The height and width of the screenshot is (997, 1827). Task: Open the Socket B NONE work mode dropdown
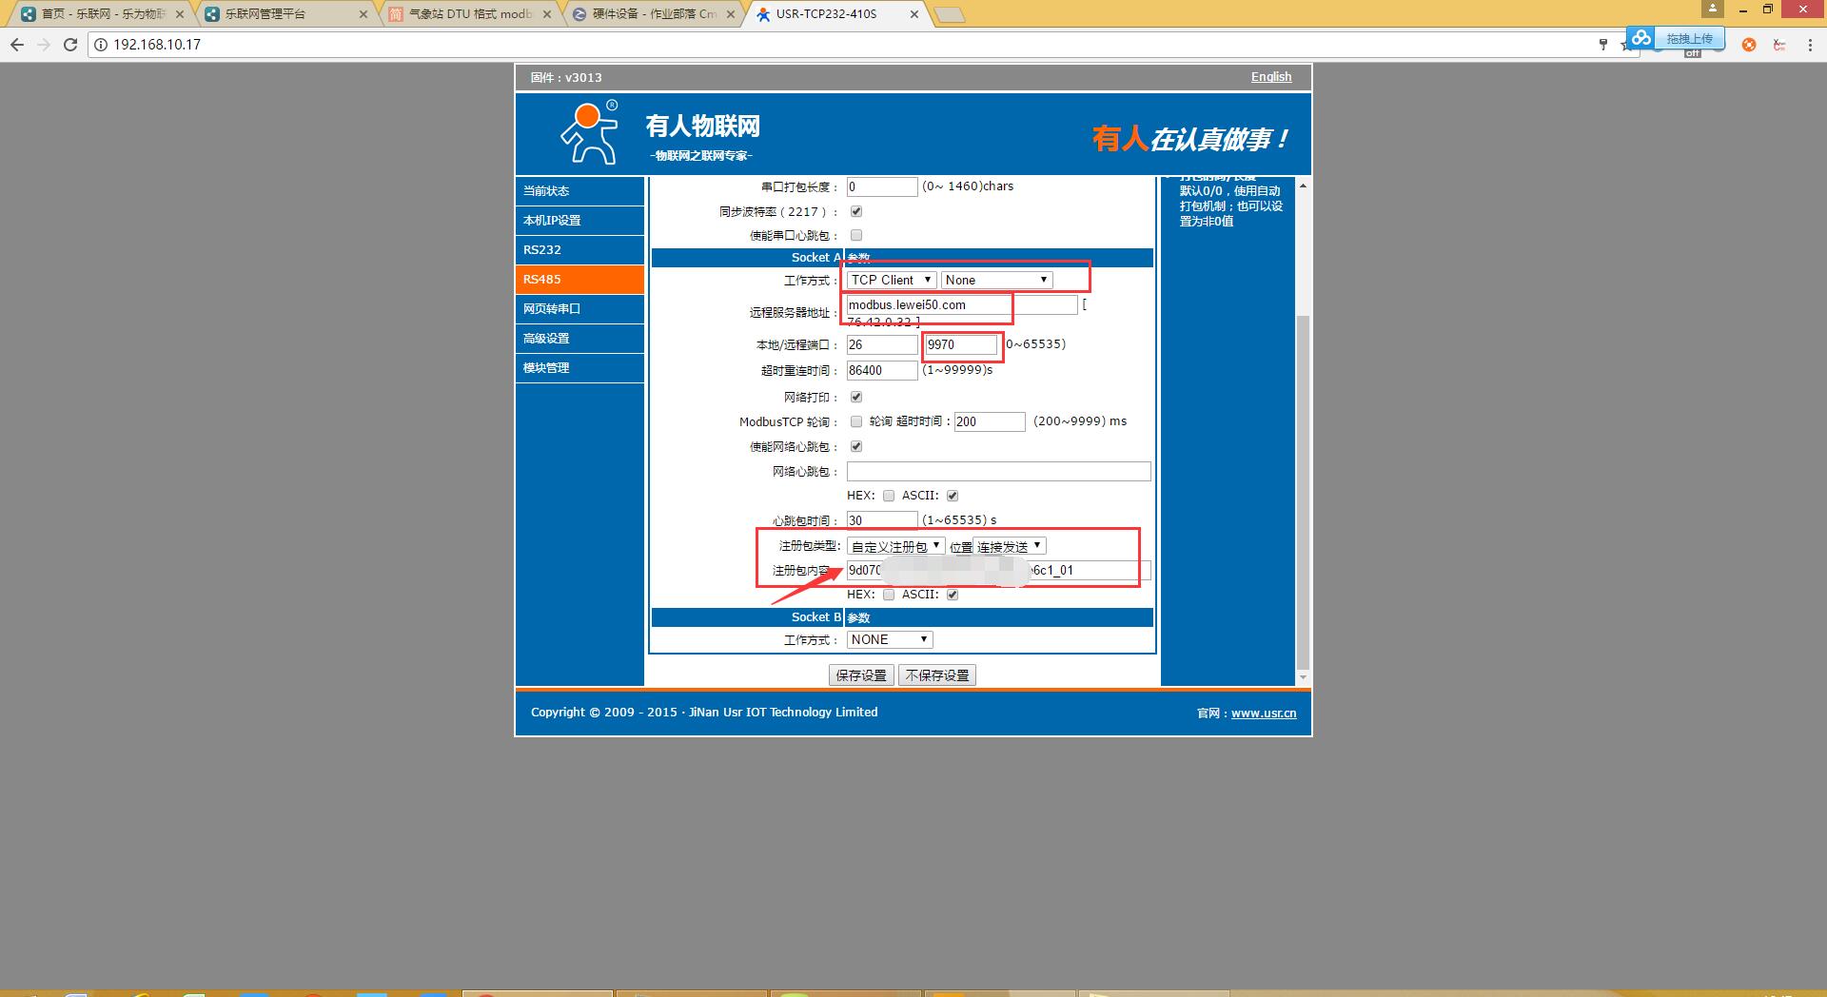tap(890, 640)
